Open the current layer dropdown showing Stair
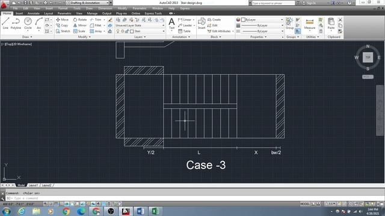Screen dimensions: 385x216 coord(140,31)
